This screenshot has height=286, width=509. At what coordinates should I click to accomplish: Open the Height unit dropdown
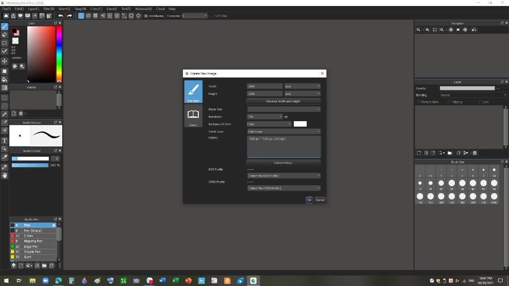[x=302, y=94]
